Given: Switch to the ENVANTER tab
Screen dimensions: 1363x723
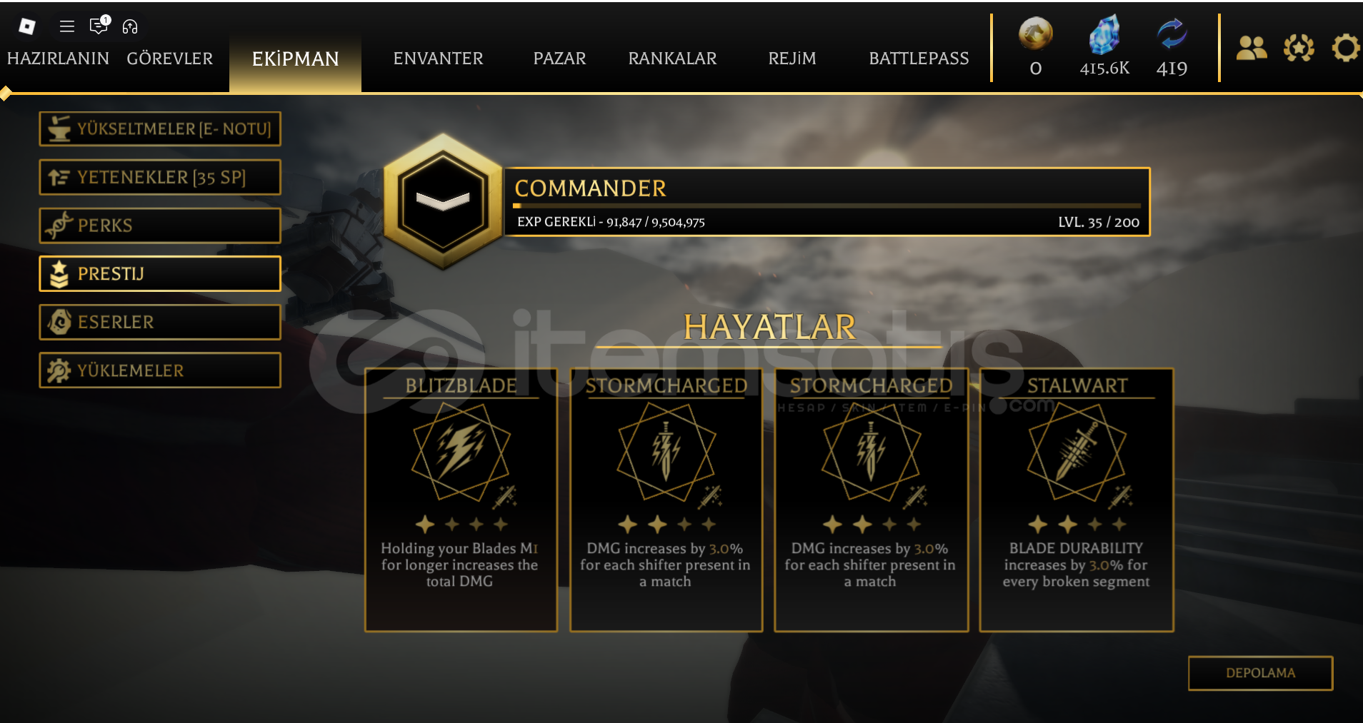Looking at the screenshot, I should pyautogui.click(x=438, y=59).
